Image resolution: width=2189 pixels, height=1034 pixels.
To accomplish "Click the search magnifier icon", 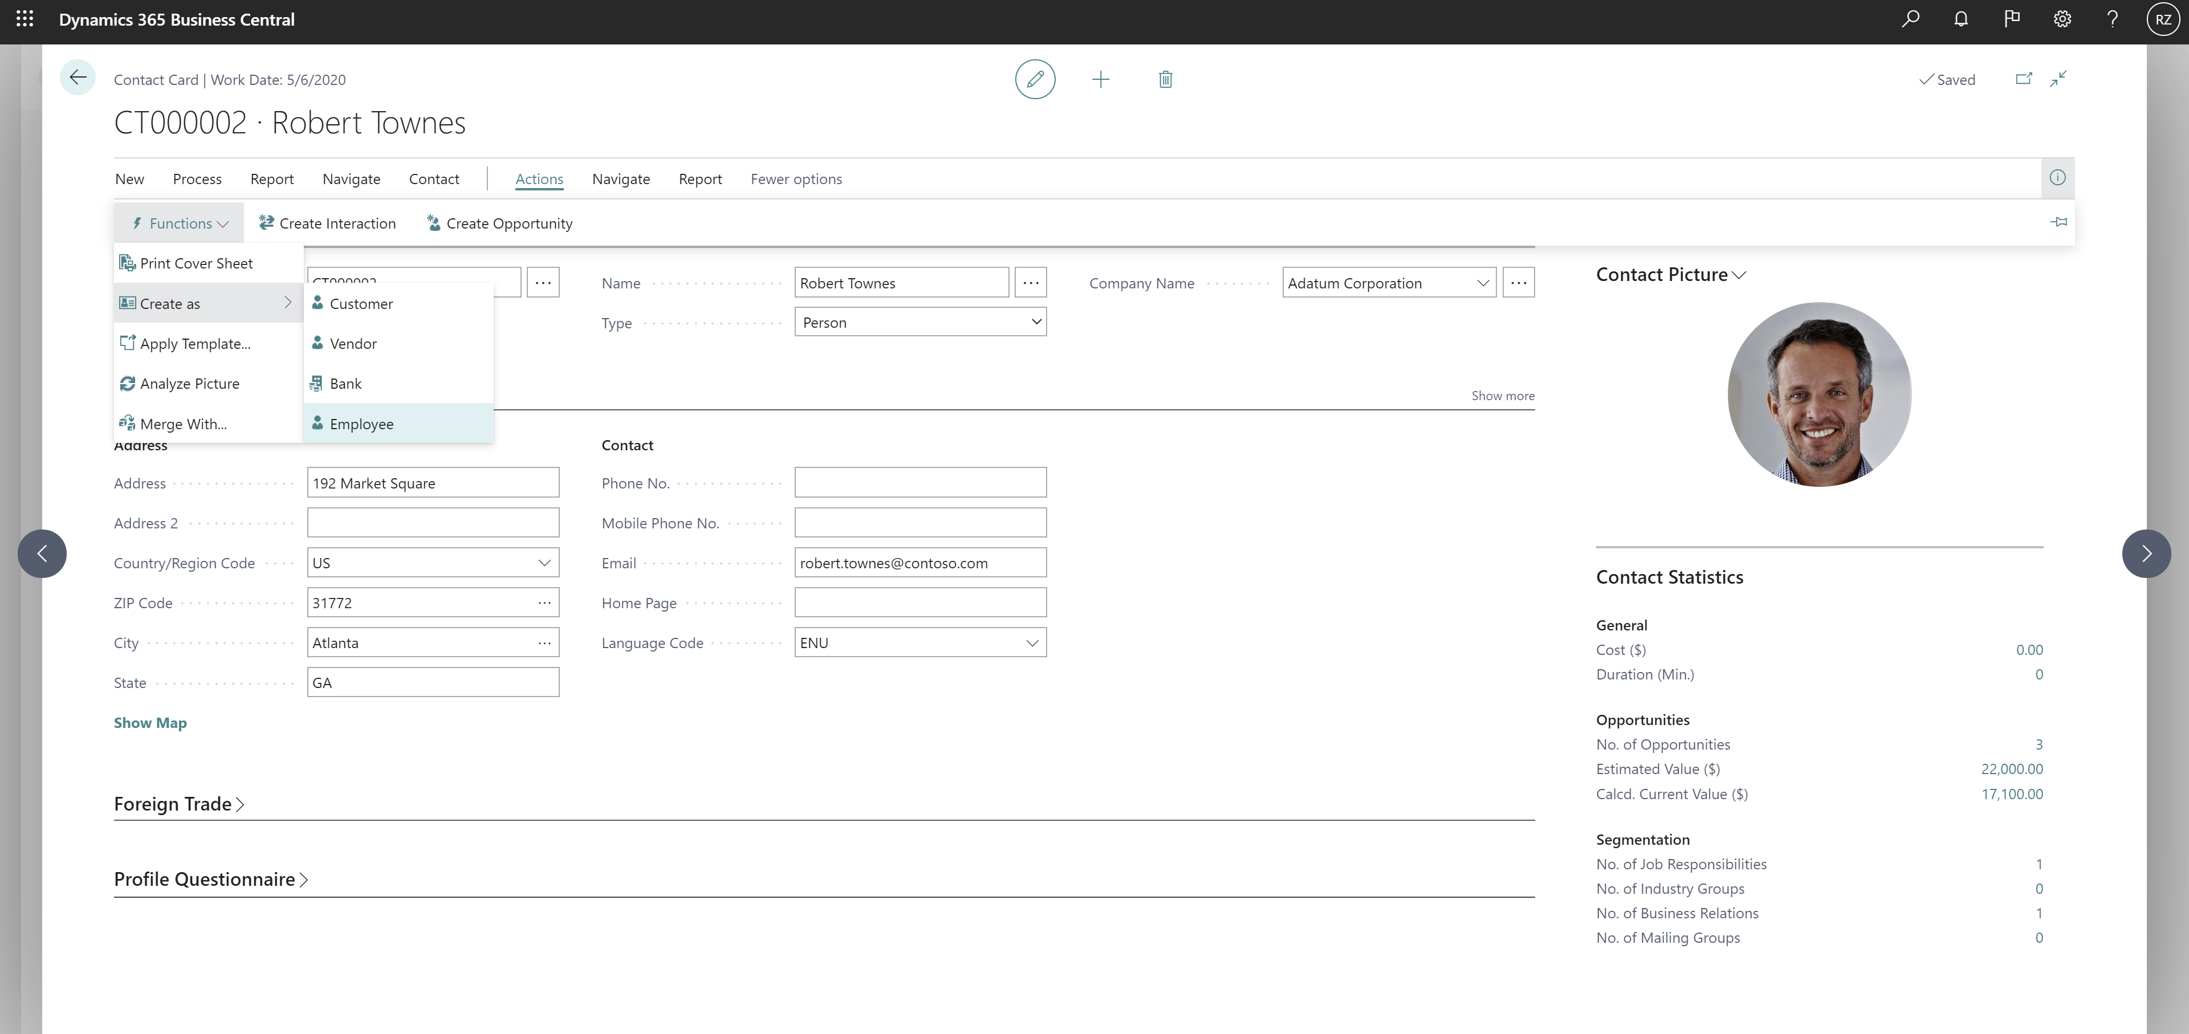I will 1910,19.
